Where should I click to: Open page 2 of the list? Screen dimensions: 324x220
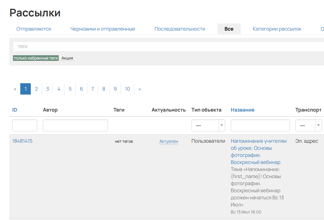point(36,89)
